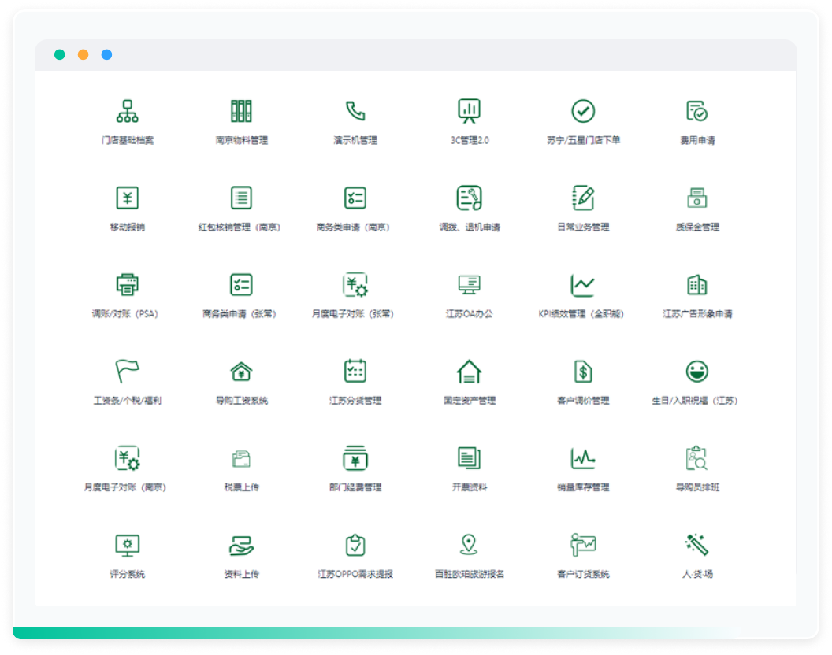Open the 人·货·场 magic wand icon
Viewport: 832px width, 655px height.
(x=696, y=544)
